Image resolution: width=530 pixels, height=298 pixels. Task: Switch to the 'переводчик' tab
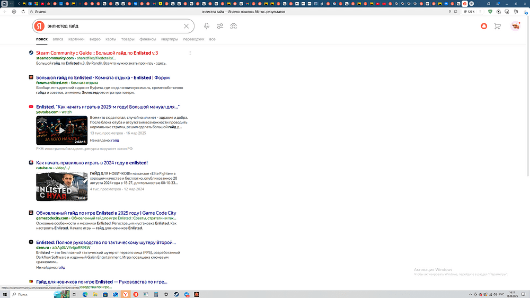(x=193, y=39)
